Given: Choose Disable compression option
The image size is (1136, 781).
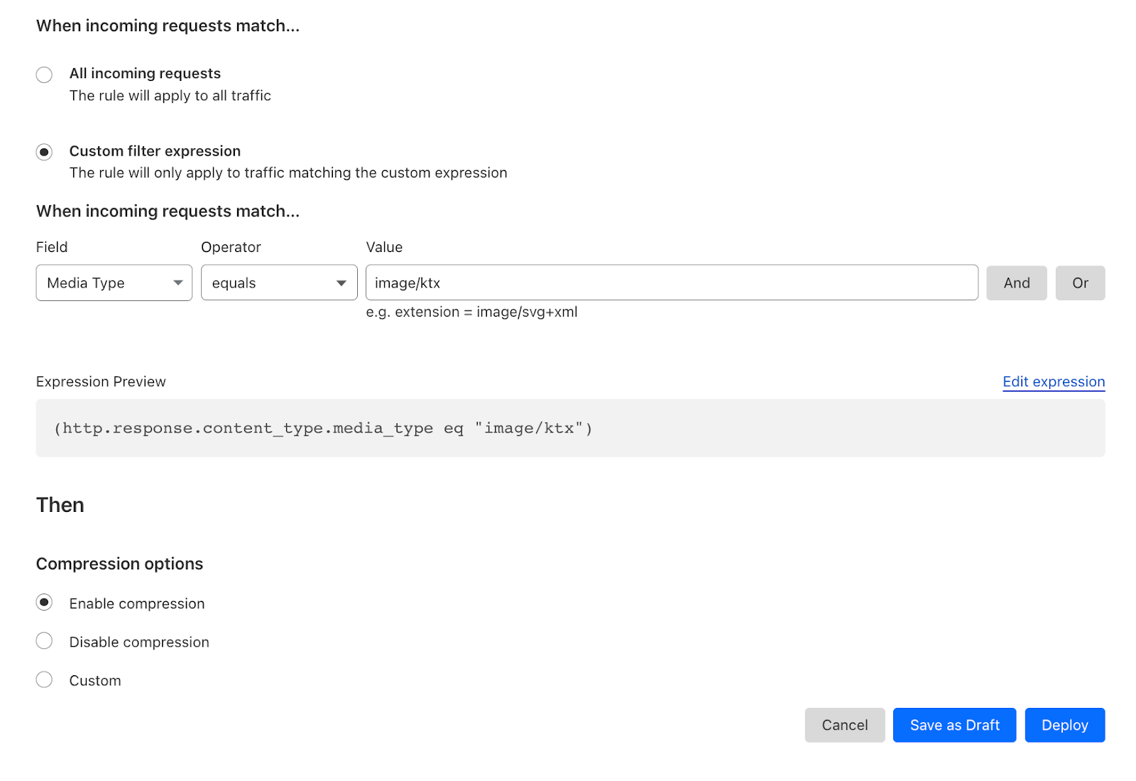Looking at the screenshot, I should pyautogui.click(x=44, y=640).
